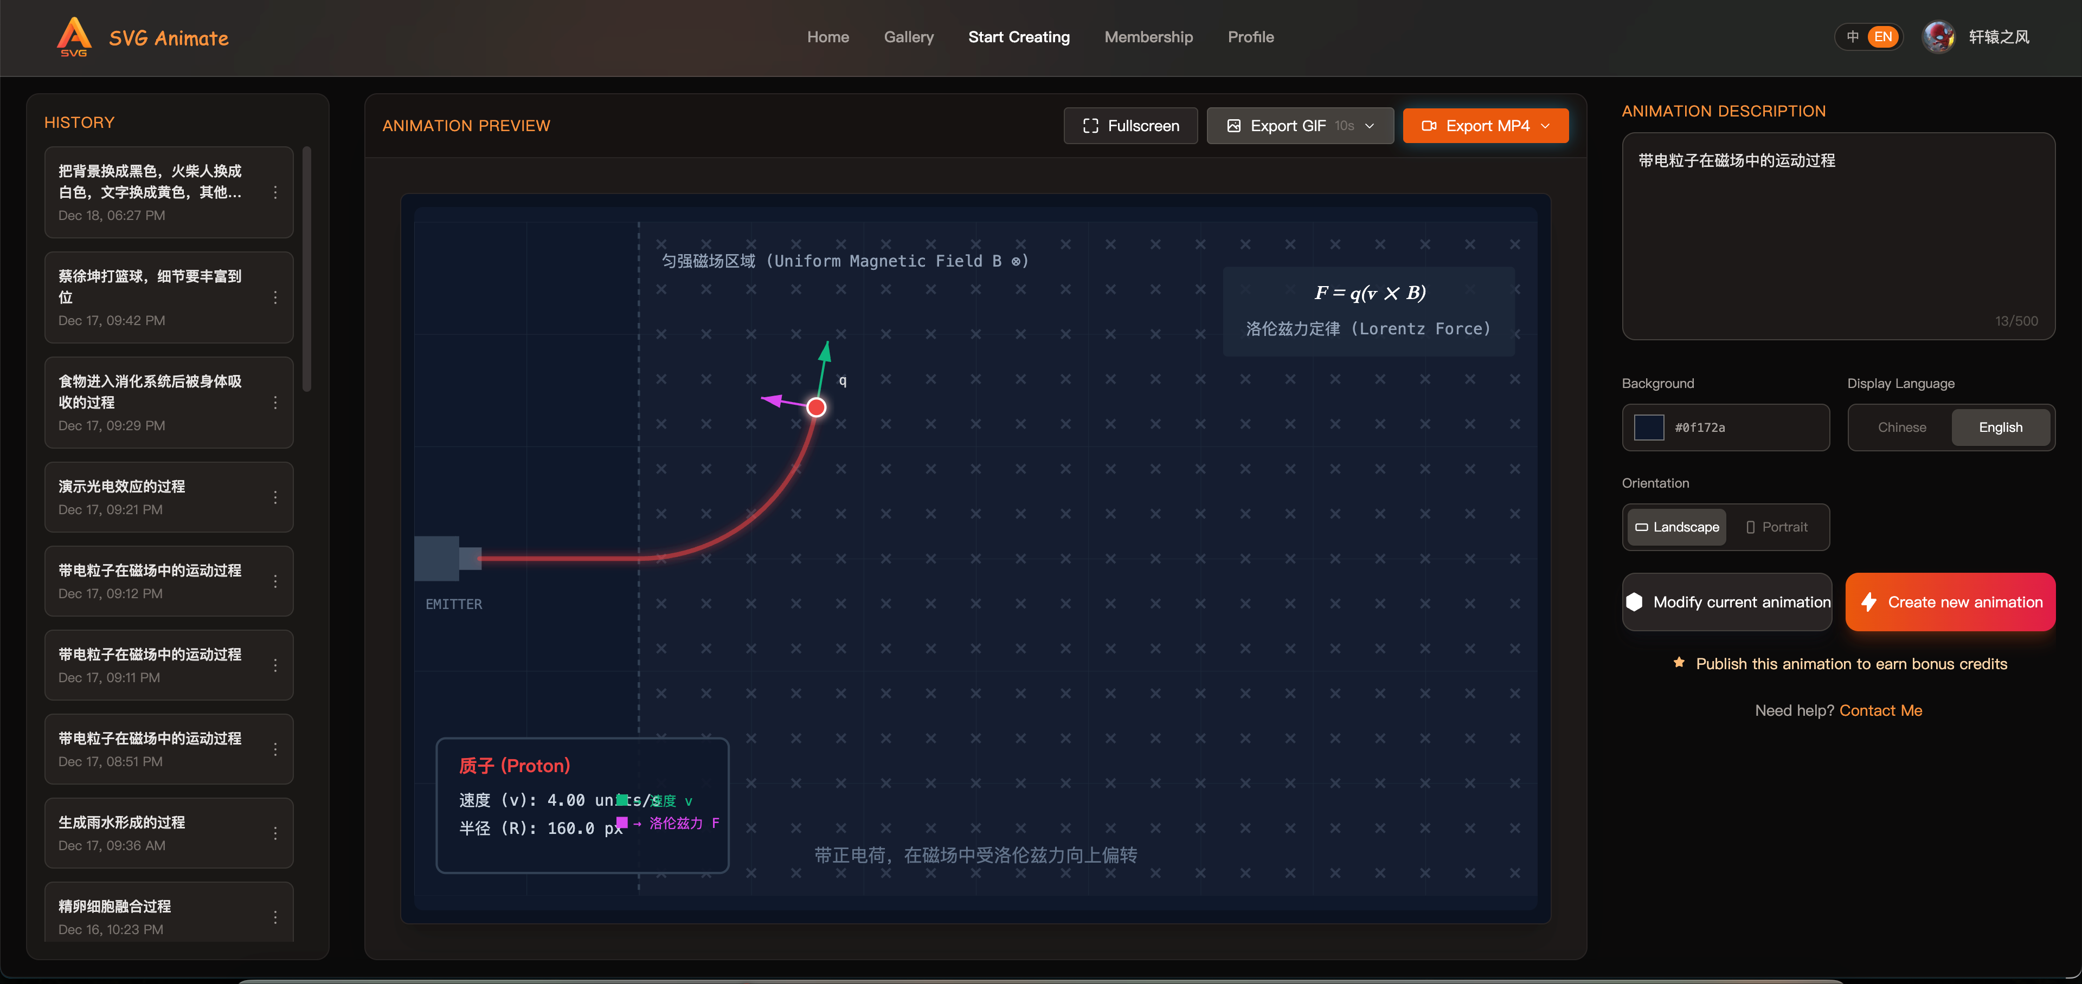Click the #0f172a background color swatch
The width and height of the screenshot is (2082, 984).
1649,428
